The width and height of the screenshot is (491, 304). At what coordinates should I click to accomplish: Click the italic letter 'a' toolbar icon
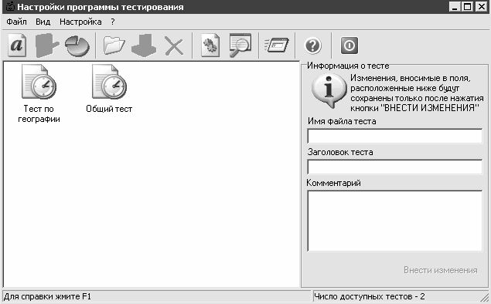coord(17,46)
